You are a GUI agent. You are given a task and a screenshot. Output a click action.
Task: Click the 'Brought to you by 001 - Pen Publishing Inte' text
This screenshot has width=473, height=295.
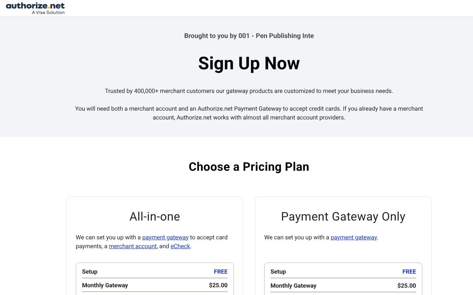(249, 36)
